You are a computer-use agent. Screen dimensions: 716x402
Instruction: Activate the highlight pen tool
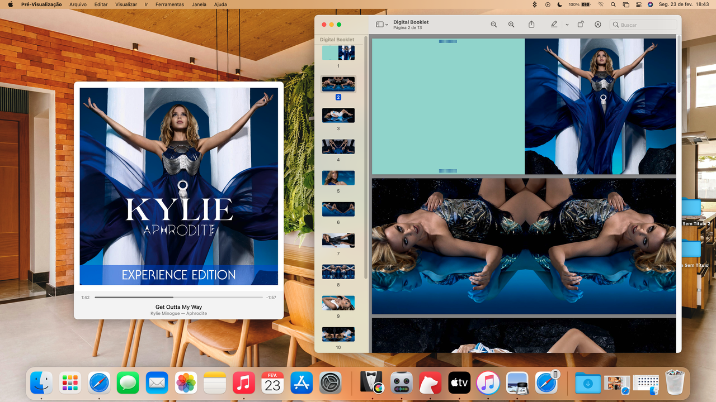tap(554, 25)
